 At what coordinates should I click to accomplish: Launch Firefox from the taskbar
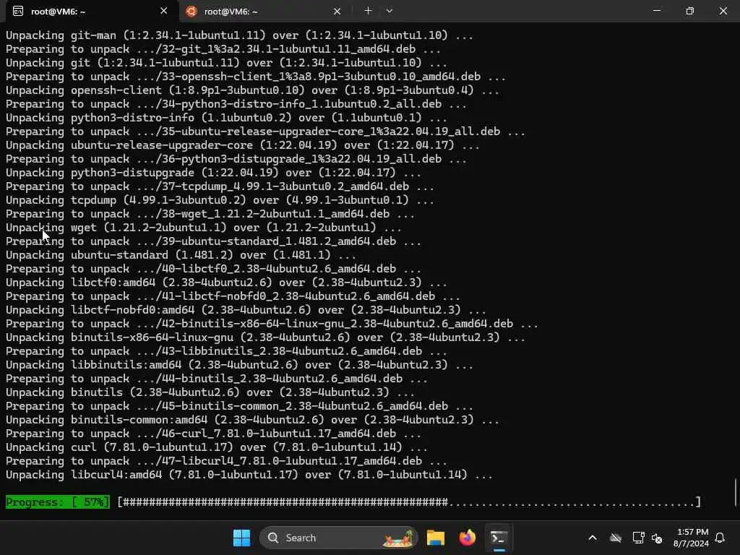pos(468,538)
